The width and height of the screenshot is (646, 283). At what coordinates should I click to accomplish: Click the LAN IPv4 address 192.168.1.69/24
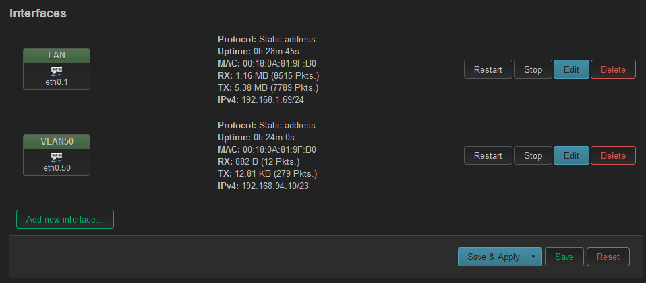272,99
